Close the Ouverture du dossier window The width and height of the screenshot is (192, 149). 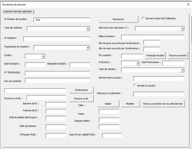(188, 5)
